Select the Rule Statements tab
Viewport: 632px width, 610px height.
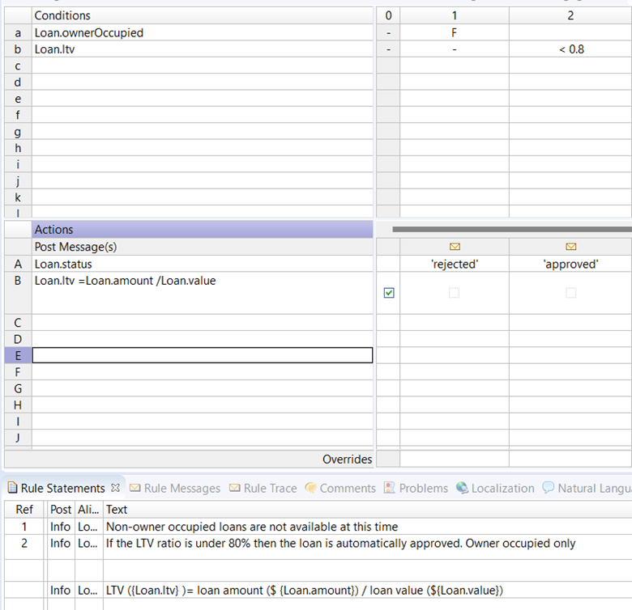62,488
